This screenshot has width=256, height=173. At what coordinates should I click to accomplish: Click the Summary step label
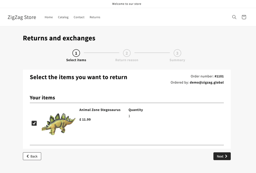point(177,60)
